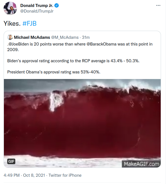Open the three-dot more options menu
Viewport: 166px width, 184px height.
click(158, 5)
